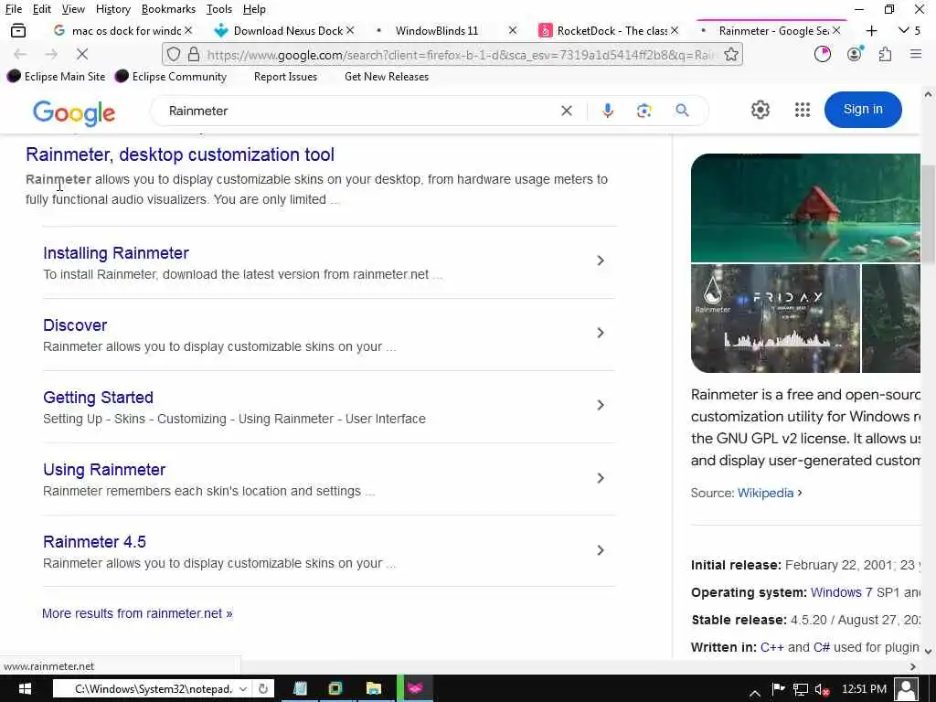936x702 pixels.
Task: Open the Windows Start menu
Action: [x=25, y=689]
